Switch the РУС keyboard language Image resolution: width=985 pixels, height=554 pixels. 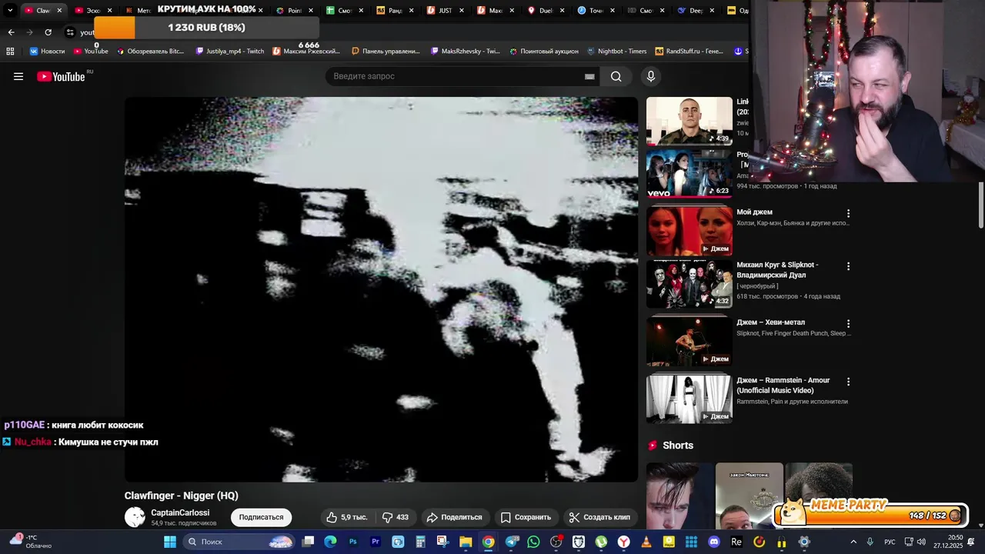pos(890,542)
